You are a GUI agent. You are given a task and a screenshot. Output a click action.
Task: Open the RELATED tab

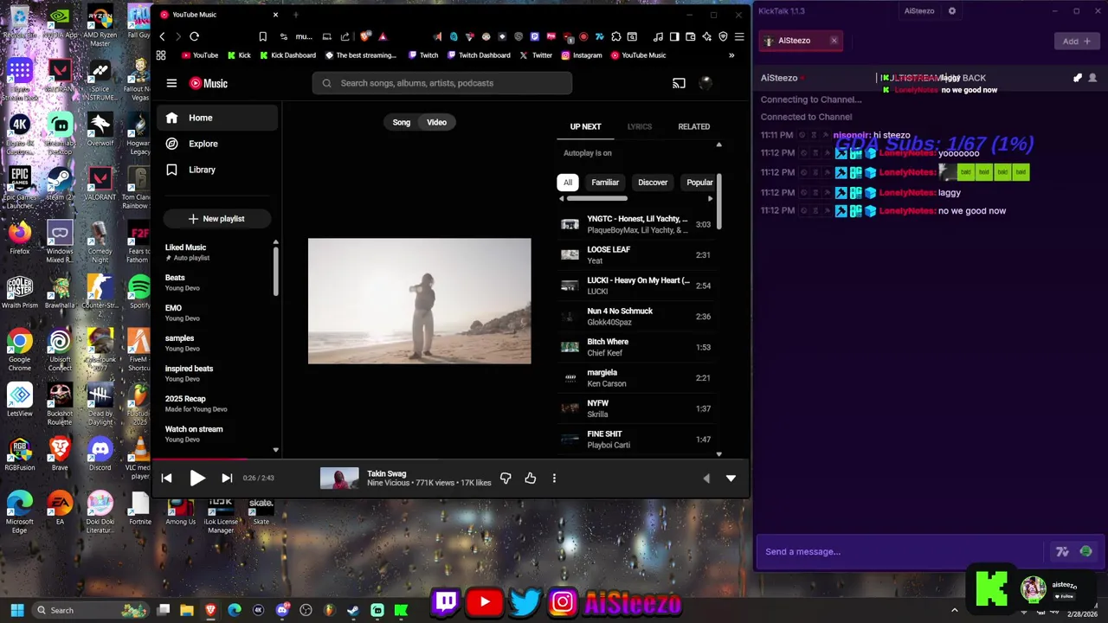click(693, 126)
